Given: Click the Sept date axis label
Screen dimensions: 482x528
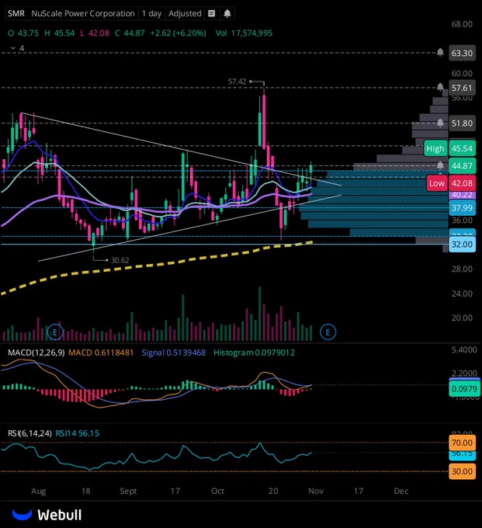Looking at the screenshot, I should (128, 491).
